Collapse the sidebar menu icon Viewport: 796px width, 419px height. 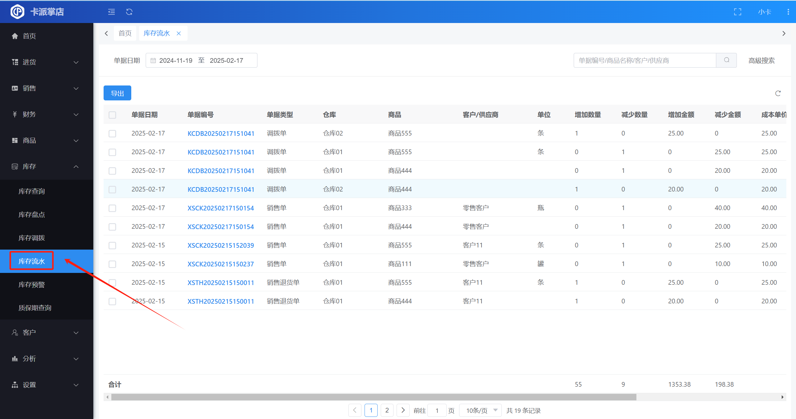coord(111,12)
